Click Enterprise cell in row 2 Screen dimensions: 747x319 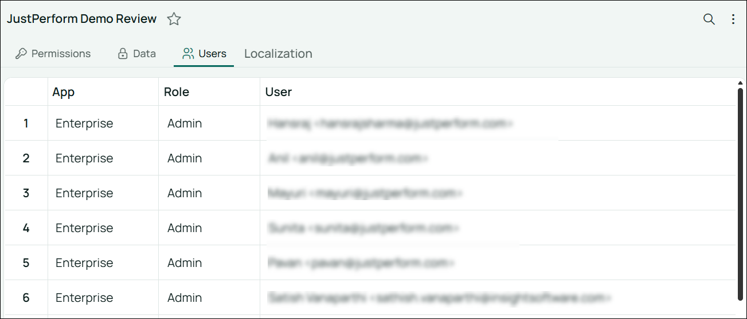pyautogui.click(x=103, y=158)
